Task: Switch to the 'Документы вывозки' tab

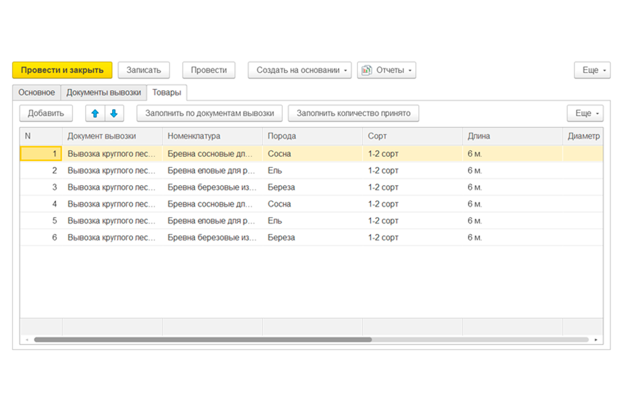Action: click(x=103, y=93)
